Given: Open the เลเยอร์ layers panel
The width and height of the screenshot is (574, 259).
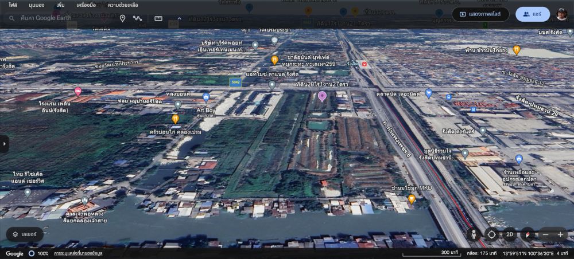Looking at the screenshot, I should pyautogui.click(x=25, y=234).
